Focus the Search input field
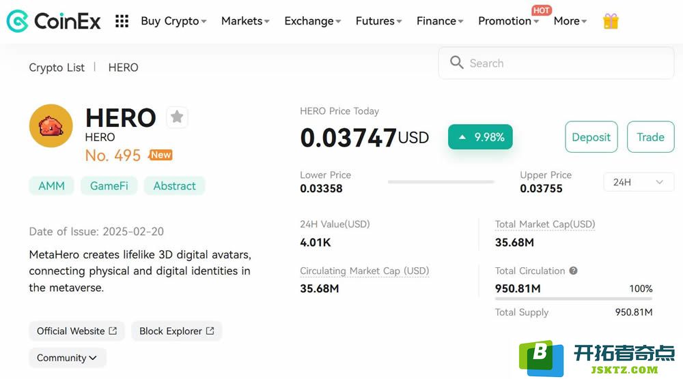 tap(556, 63)
